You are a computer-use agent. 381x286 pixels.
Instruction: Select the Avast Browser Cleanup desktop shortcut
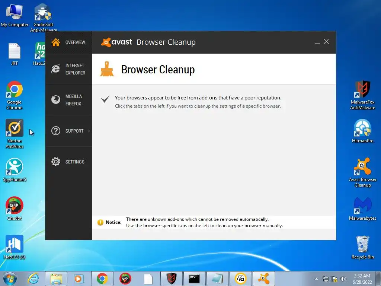(x=362, y=173)
